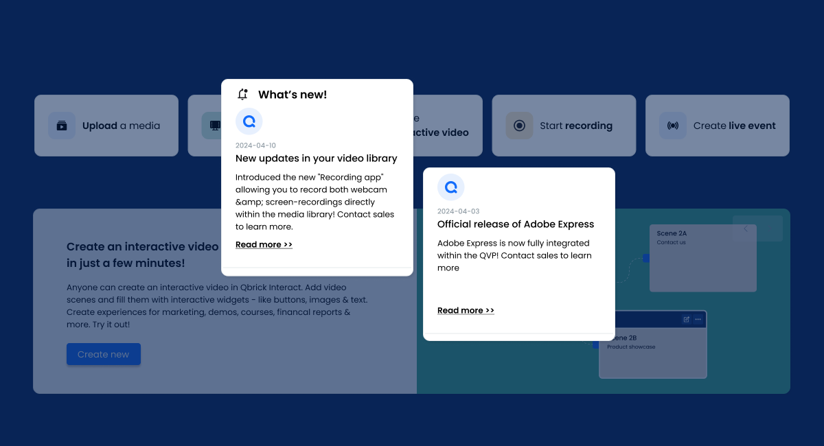824x446 pixels.
Task: Click the Upload a media icon
Action: (x=62, y=126)
